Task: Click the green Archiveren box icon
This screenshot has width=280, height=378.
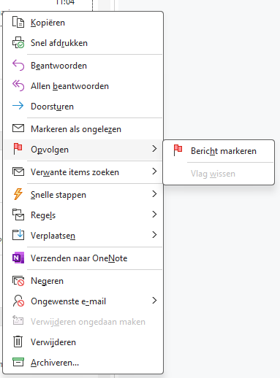Action: (18, 362)
